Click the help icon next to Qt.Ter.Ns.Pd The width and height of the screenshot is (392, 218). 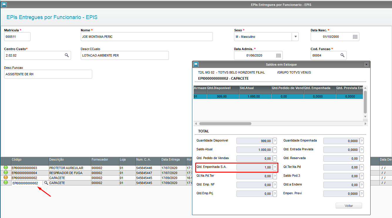point(362,167)
